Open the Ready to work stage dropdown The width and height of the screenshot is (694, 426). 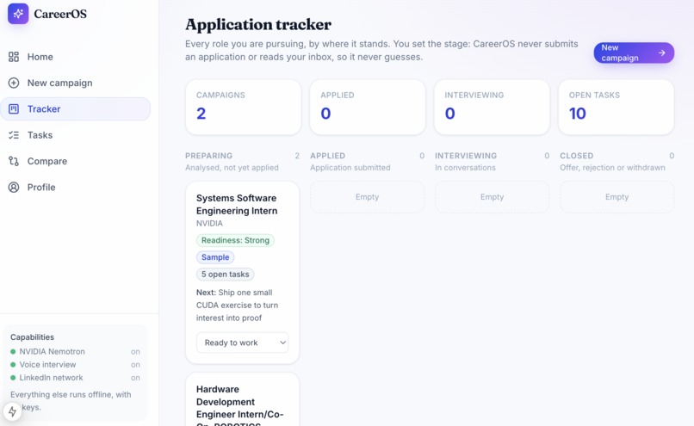[x=242, y=343]
